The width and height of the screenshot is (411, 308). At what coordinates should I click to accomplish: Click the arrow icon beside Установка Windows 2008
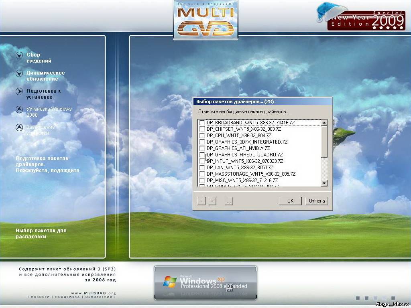click(19, 109)
